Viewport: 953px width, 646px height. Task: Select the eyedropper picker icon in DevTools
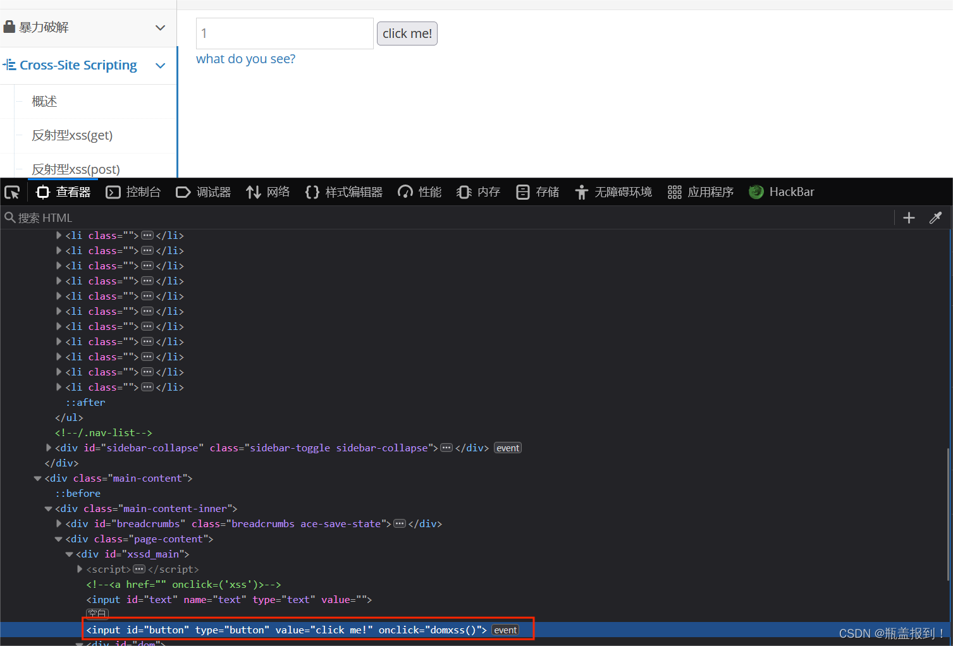[x=935, y=217]
